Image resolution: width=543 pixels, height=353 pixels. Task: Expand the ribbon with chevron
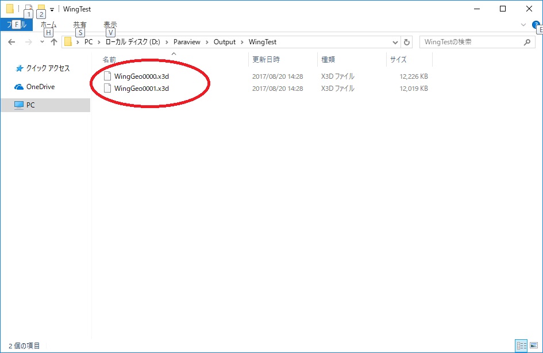523,25
